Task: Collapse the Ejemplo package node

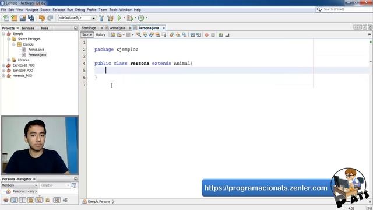Action: (14, 44)
